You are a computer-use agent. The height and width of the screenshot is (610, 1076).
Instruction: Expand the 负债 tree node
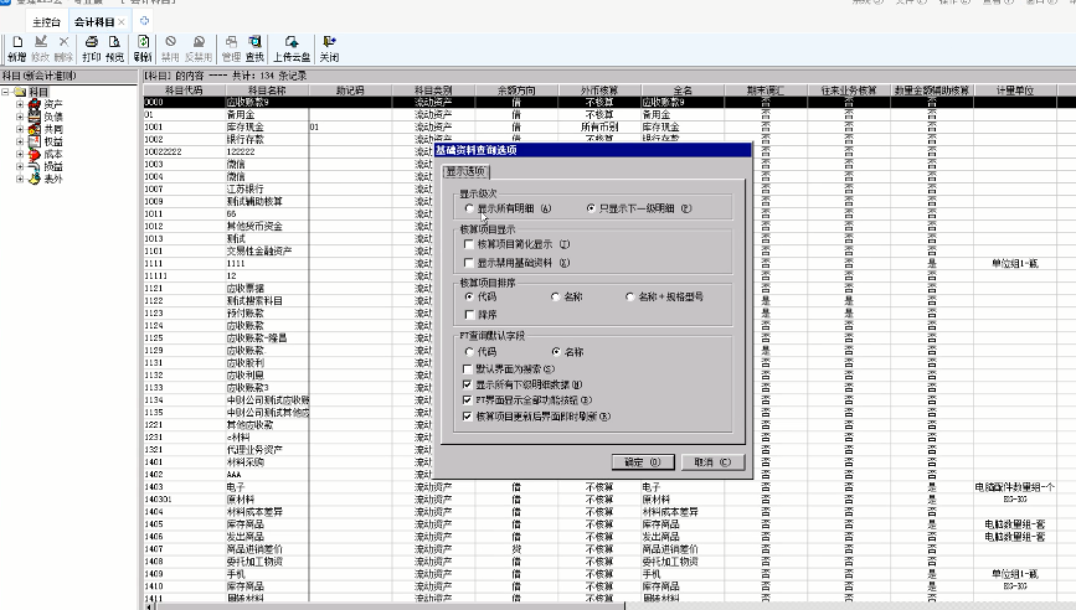click(20, 117)
